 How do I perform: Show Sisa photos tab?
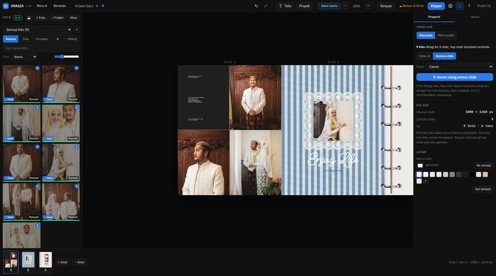25,39
